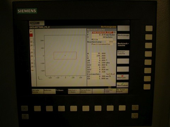This screenshot has width=170, height=127.
Task: Open the tool name T field selector
Action: click(102, 32)
